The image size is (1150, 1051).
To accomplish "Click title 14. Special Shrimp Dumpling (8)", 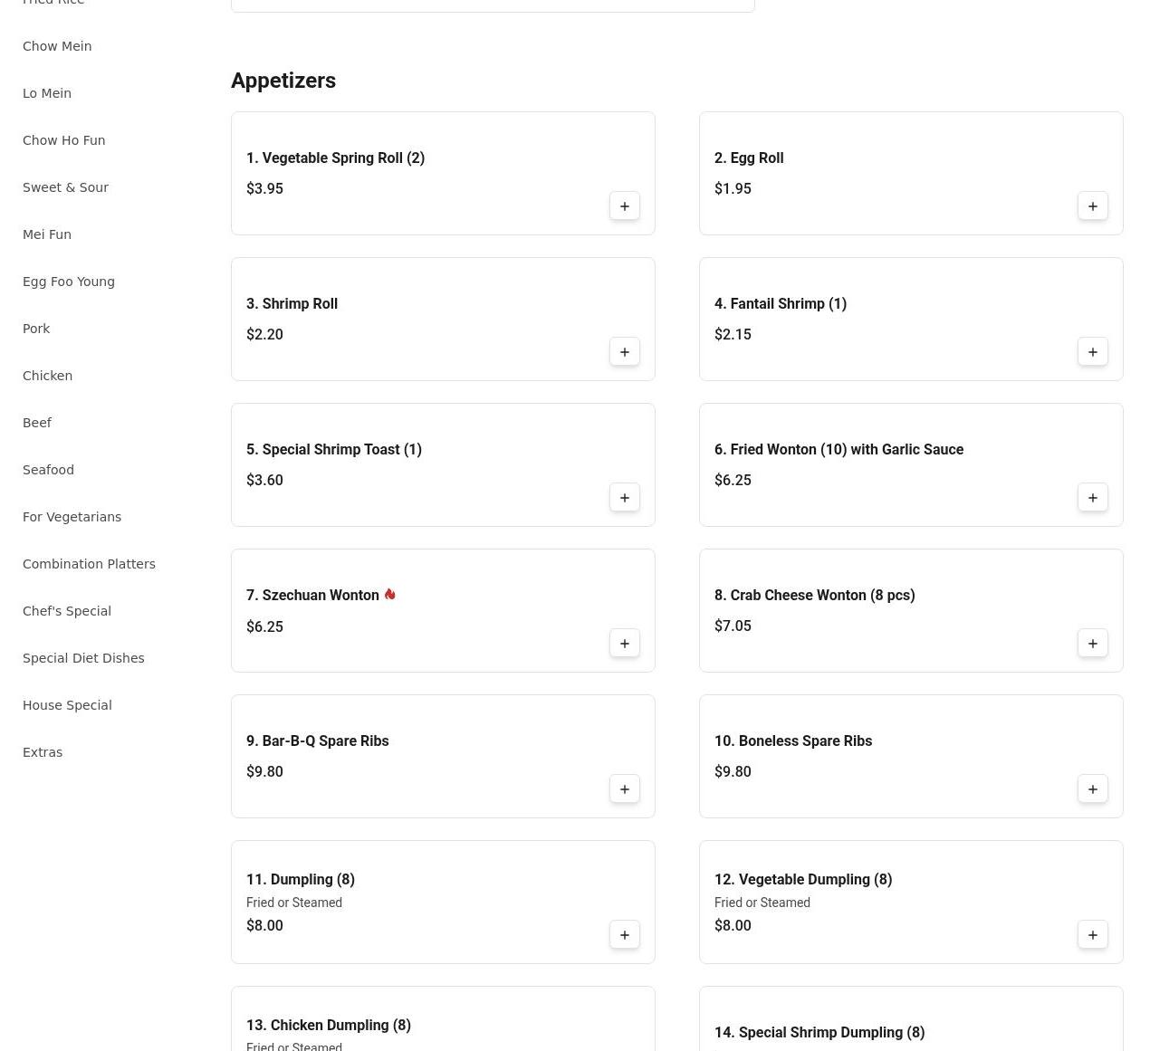I will (x=819, y=1032).
